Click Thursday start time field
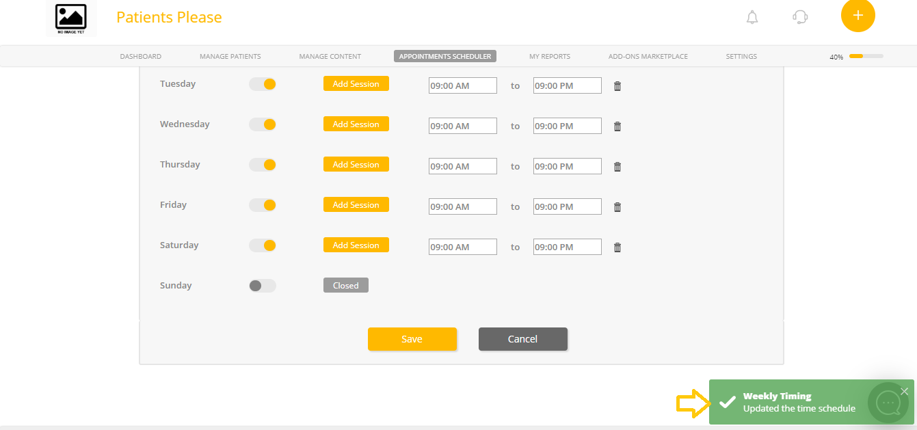Viewport: 917px width, 430px height. (x=463, y=166)
